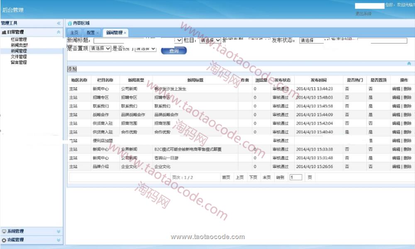Open 留言管理 in the sidebar

(19, 63)
